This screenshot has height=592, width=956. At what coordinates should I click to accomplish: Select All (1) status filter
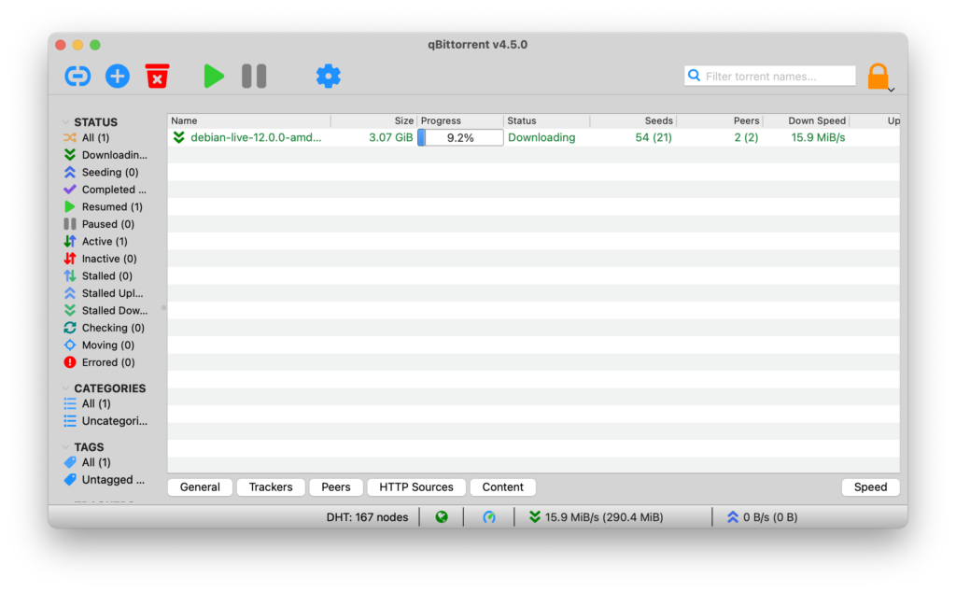coord(95,138)
